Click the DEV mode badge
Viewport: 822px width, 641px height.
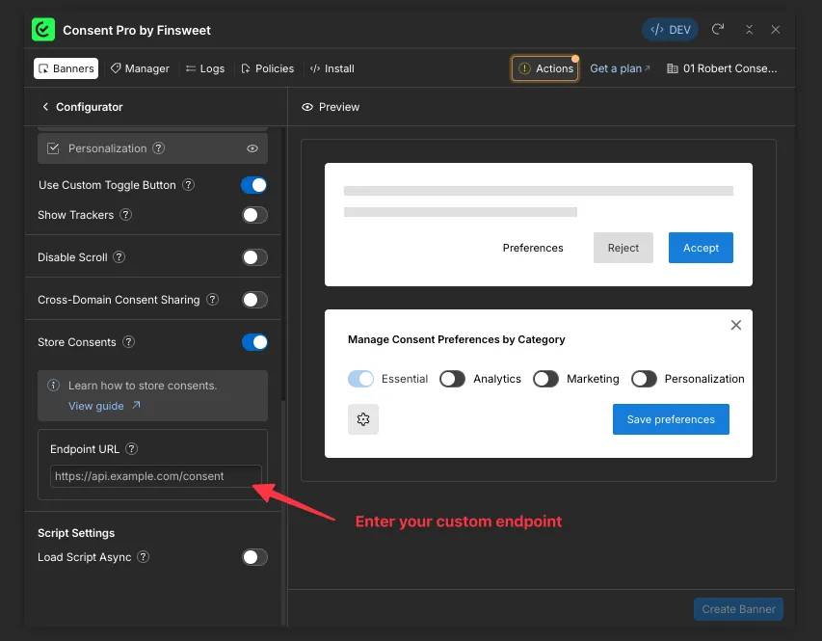tap(669, 30)
